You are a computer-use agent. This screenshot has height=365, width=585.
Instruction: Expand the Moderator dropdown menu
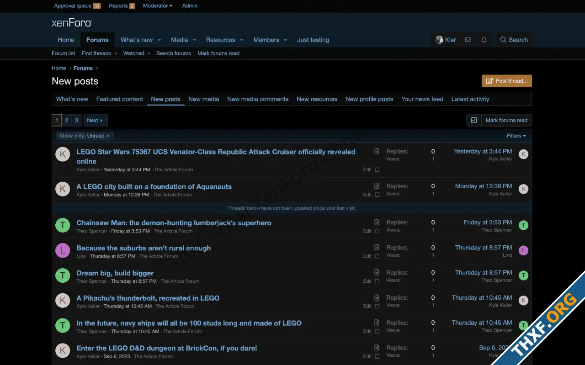158,5
